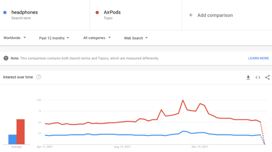Image resolution: width=272 pixels, height=152 pixels.
Task: Click the Dec 19, 2021 axis label
Action: pyautogui.click(x=200, y=147)
